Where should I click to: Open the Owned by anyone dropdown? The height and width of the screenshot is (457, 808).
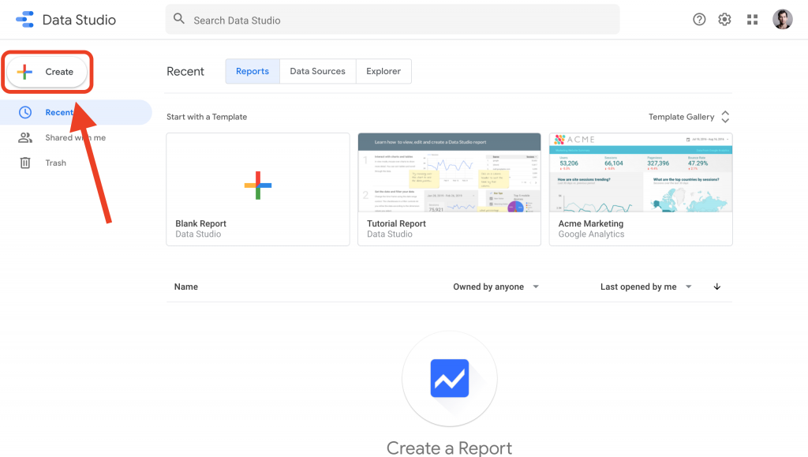[x=496, y=287]
